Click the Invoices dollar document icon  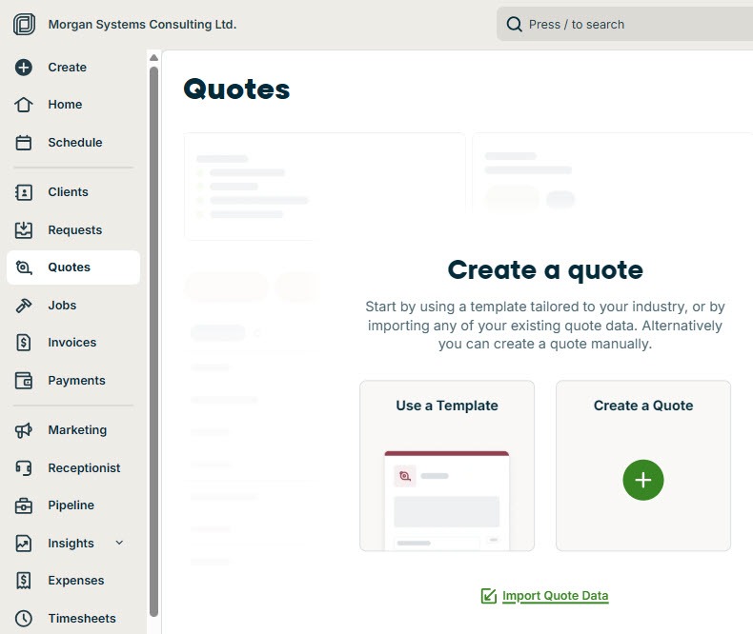coord(24,343)
